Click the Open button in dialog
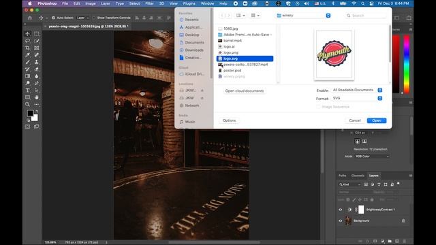The width and height of the screenshot is (436, 245). [x=377, y=120]
